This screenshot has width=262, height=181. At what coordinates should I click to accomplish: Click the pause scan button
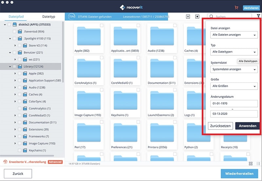click(188, 17)
